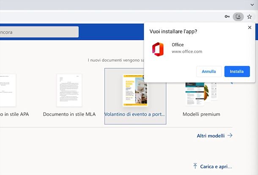Click the Installa button
The height and width of the screenshot is (175, 258).
(237, 72)
